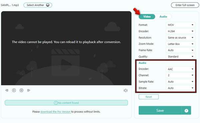The height and width of the screenshot is (123, 200).
Task: Click the file name SAMPL... 1.mp3
Action: pyautogui.click(x=10, y=5)
